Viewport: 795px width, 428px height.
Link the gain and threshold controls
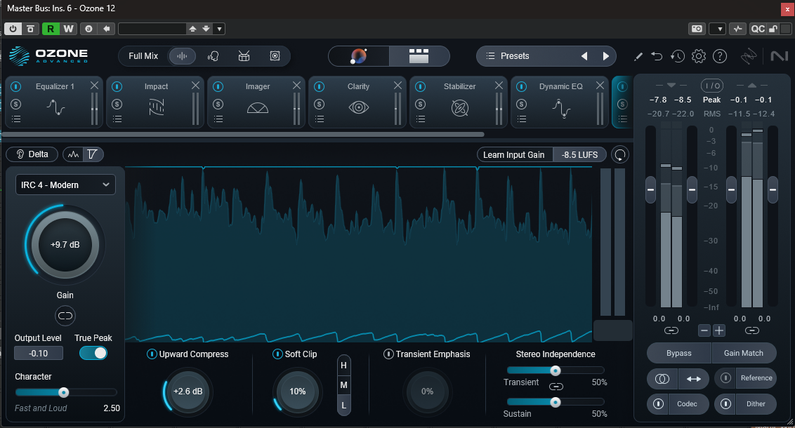[65, 316]
